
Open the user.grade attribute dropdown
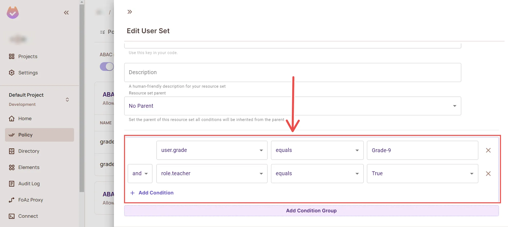(212, 150)
